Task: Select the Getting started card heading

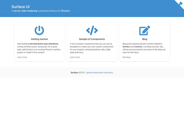Action: coord(39,39)
